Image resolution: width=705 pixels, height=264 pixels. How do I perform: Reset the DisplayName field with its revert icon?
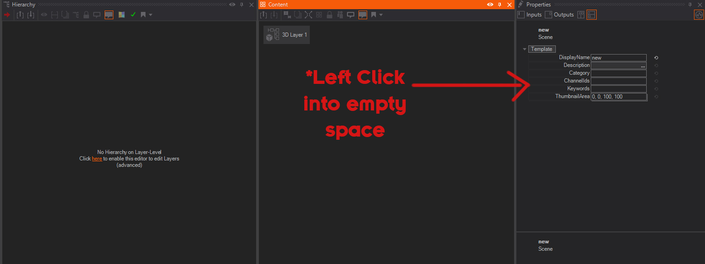tap(656, 58)
